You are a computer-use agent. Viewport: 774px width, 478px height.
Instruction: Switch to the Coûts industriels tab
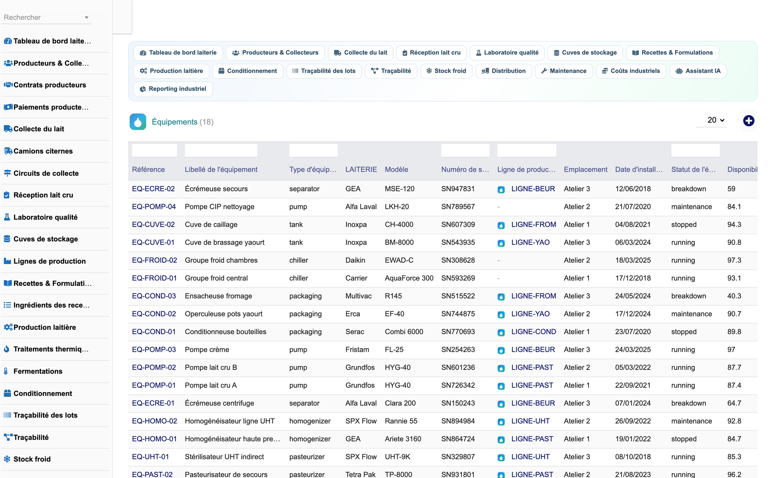pyautogui.click(x=631, y=71)
